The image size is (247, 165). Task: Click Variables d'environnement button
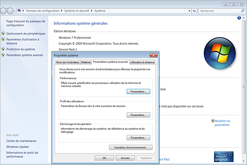pos(131,147)
